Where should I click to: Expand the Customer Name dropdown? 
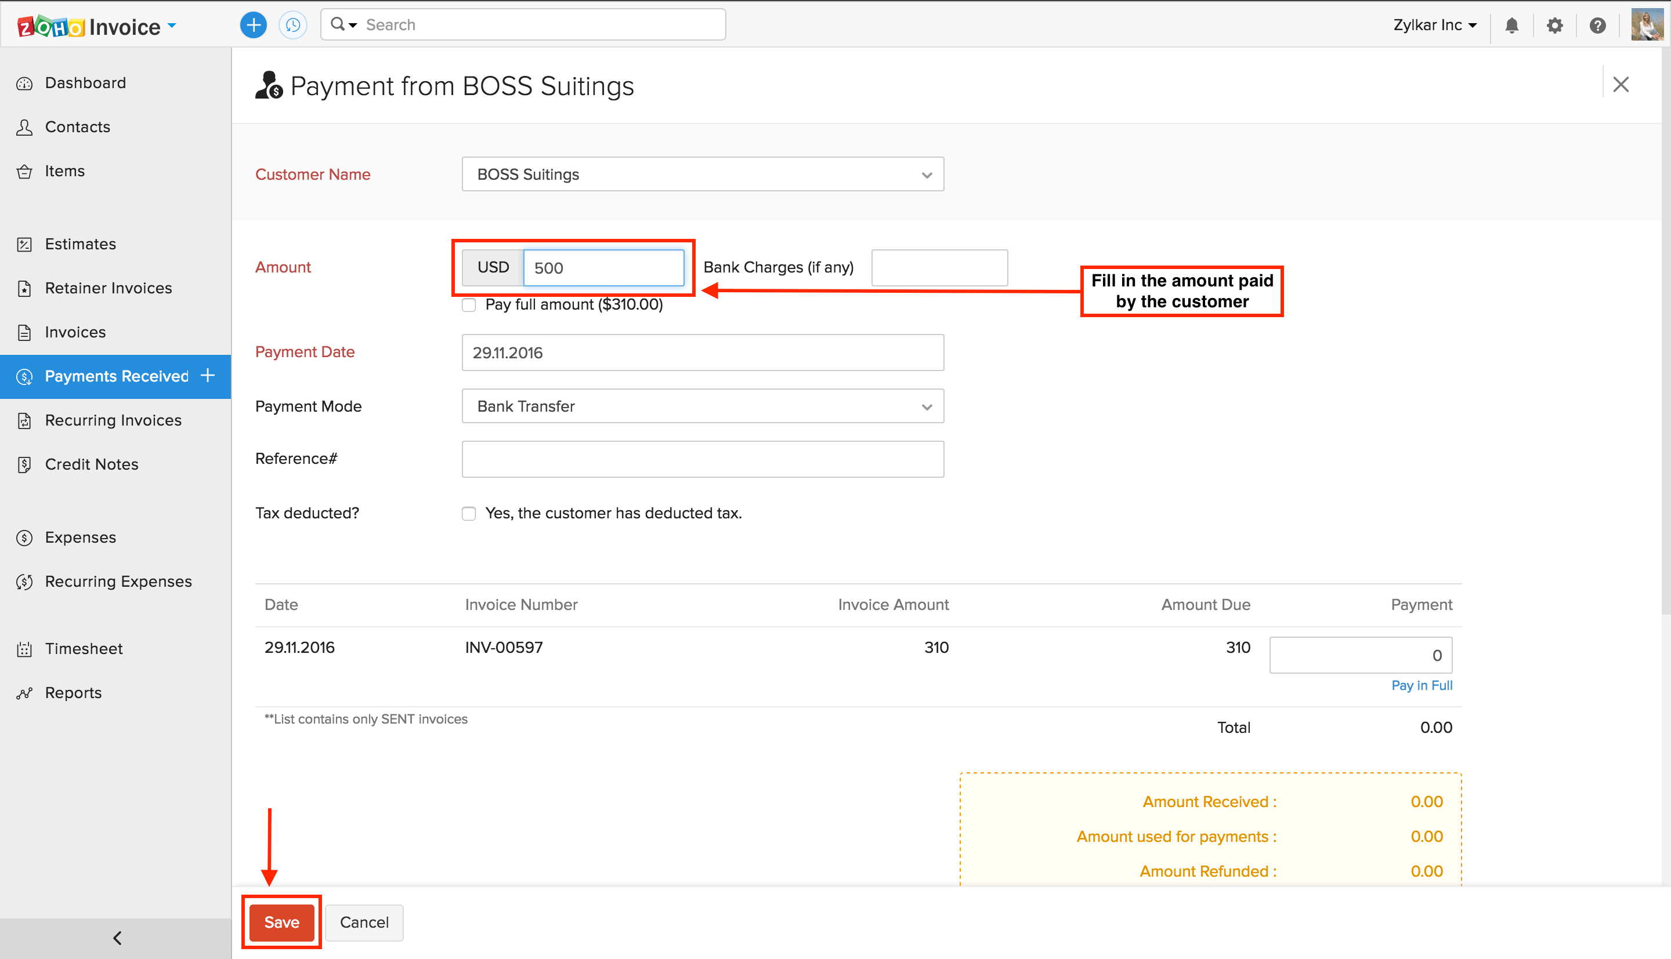coord(703,175)
